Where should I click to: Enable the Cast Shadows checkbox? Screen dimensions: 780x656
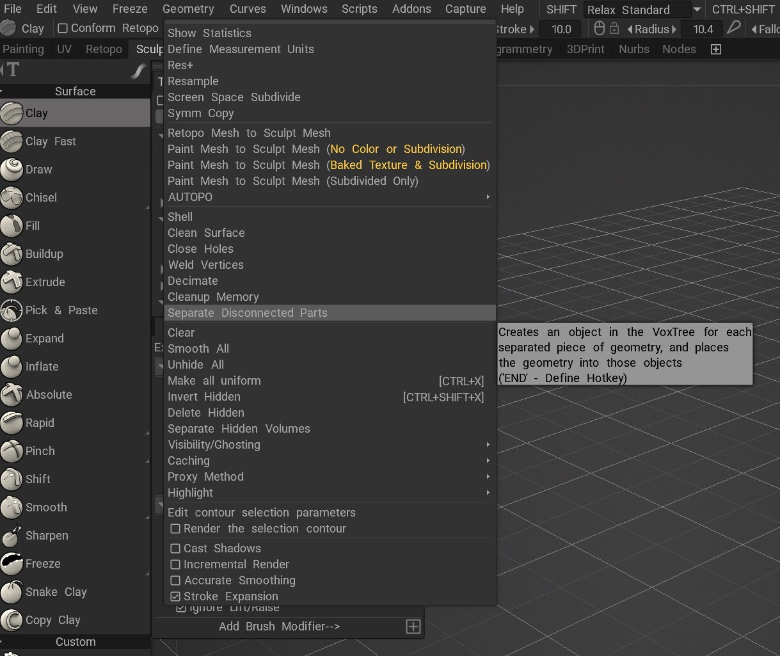click(175, 548)
